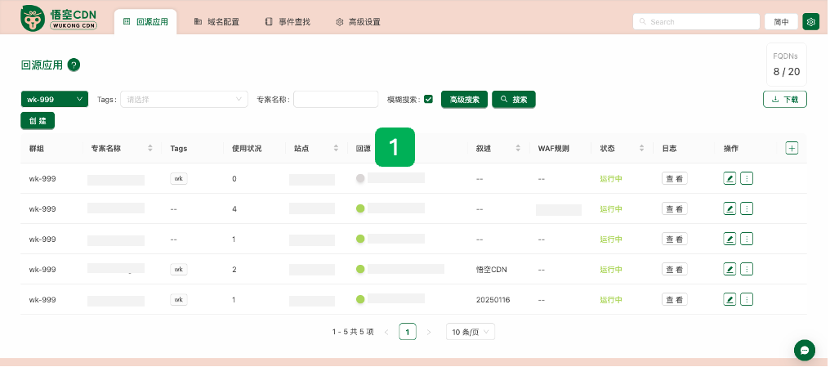Click the plus icon to add table columns

pos(791,148)
